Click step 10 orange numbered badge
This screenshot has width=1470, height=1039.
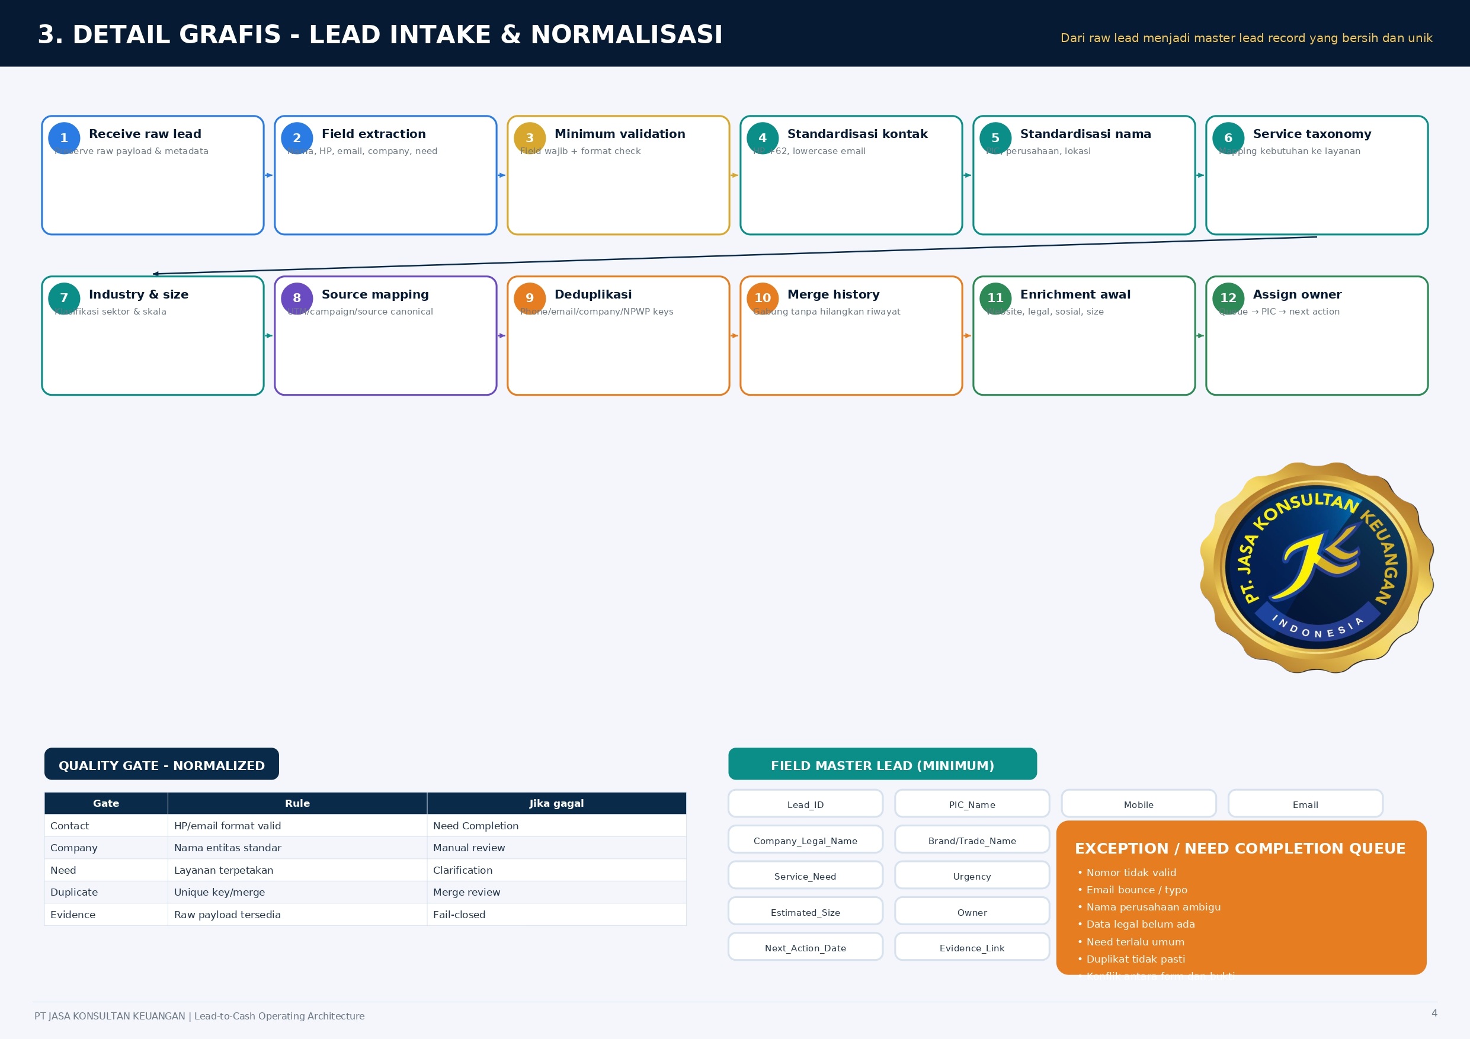point(763,299)
